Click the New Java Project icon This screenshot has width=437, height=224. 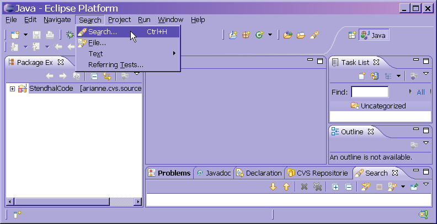[233, 35]
